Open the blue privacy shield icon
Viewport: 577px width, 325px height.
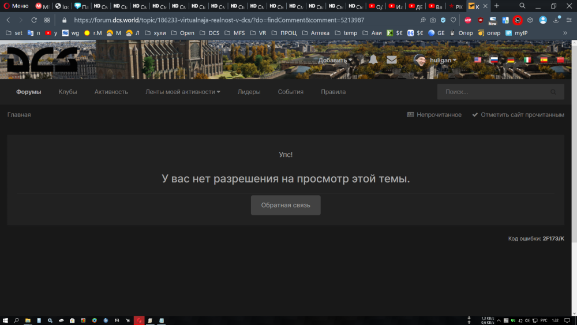click(x=443, y=20)
